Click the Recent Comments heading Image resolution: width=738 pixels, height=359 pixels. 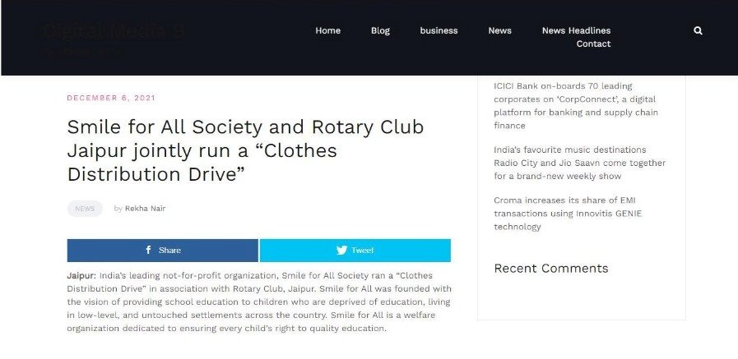coord(551,269)
